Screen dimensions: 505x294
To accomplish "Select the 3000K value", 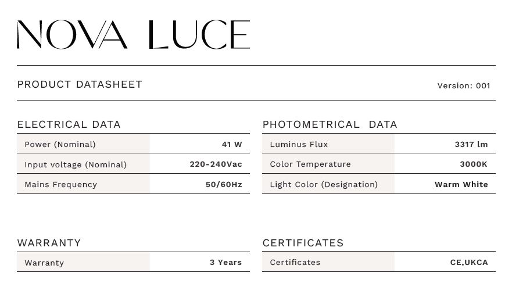I will (474, 164).
